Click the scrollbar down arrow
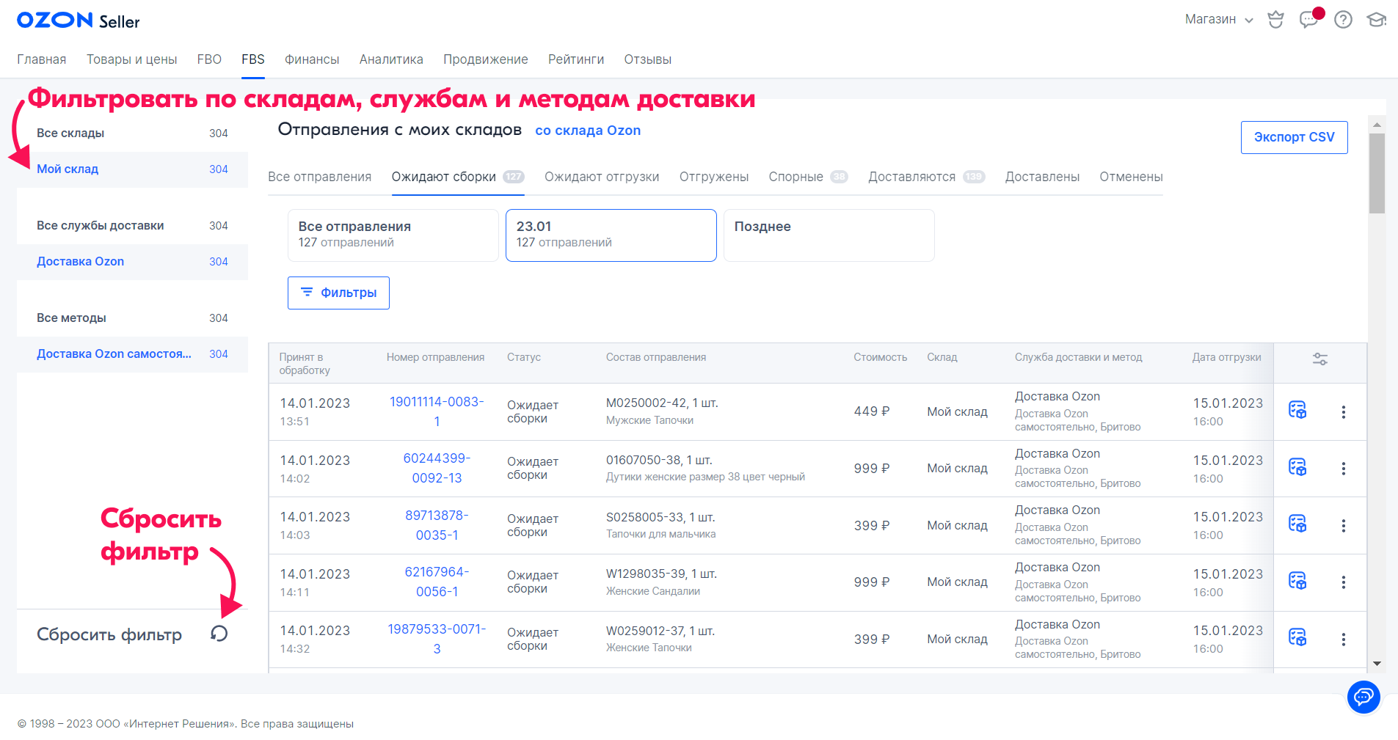The image size is (1398, 740). pos(1377,664)
